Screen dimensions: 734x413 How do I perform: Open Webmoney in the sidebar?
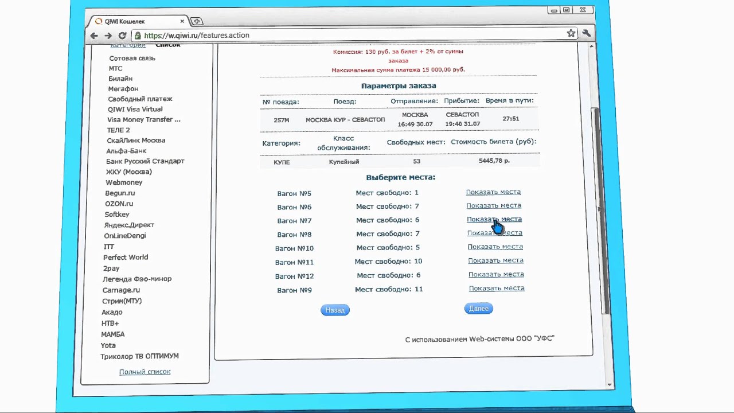pos(124,182)
